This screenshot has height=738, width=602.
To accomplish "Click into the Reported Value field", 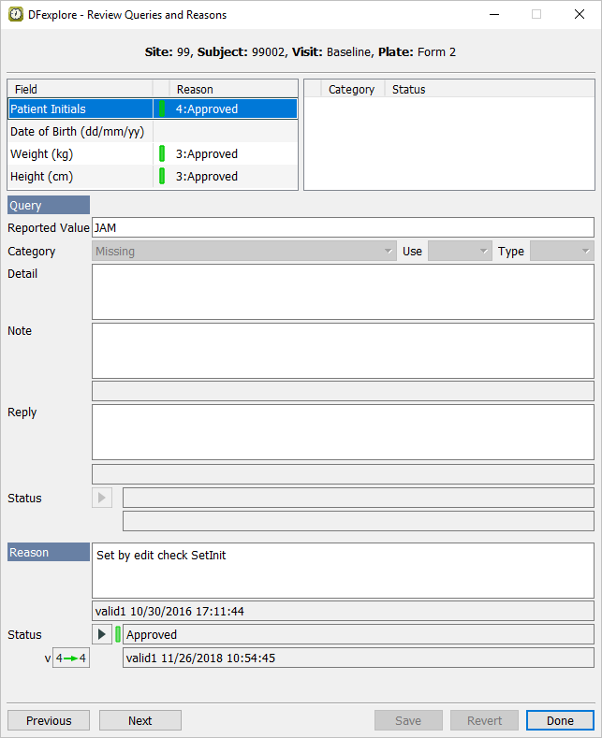I will click(343, 227).
